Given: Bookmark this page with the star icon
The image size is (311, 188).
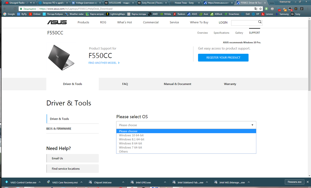Looking at the screenshot, I should [260, 9].
